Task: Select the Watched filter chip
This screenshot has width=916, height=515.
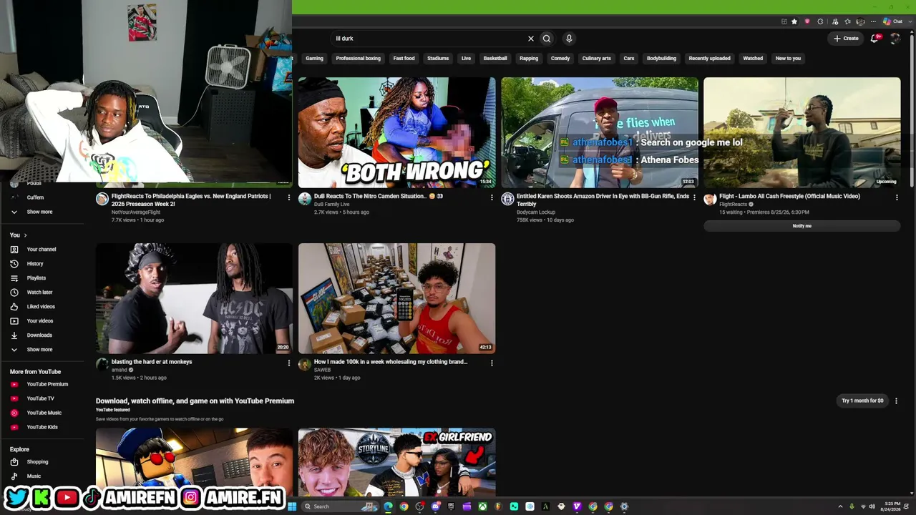Action: point(753,59)
